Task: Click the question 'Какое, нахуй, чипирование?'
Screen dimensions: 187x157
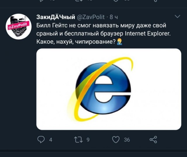Action: [75, 42]
